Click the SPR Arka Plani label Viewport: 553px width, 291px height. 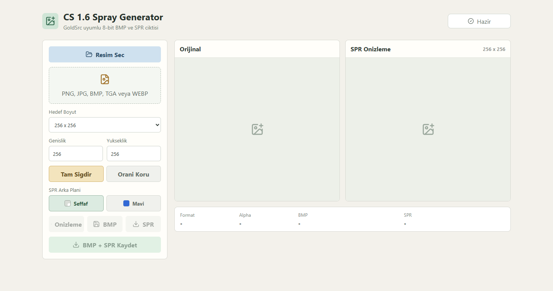pyautogui.click(x=65, y=190)
